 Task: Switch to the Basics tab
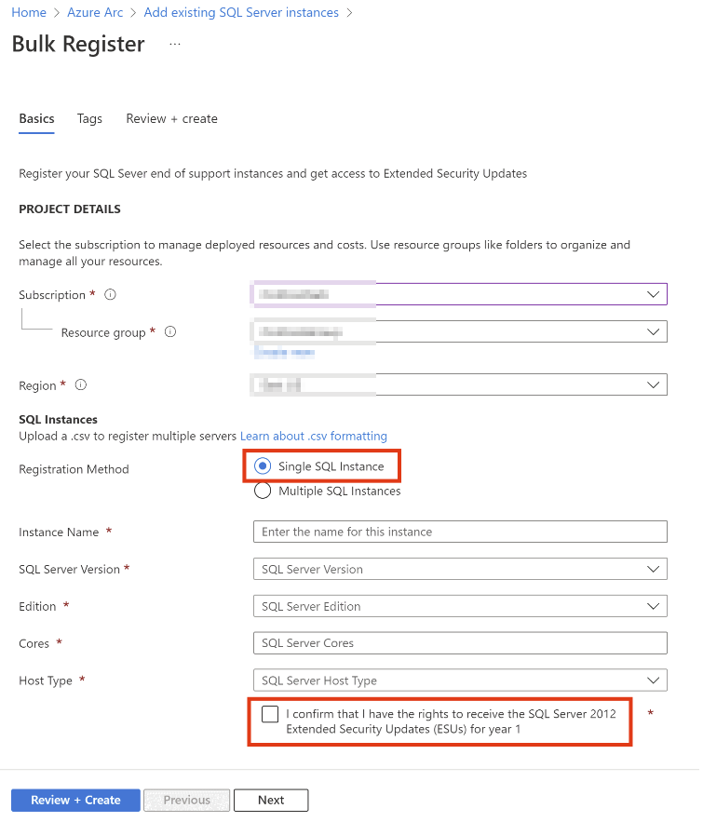click(36, 119)
